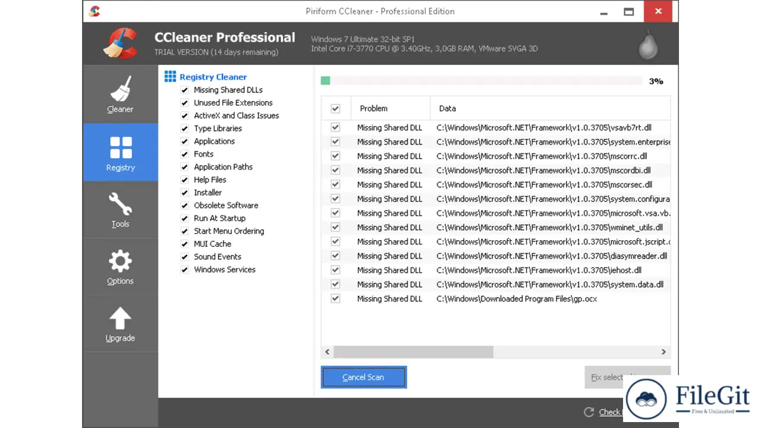Toggle MUI Cache checkbox
Image resolution: width=761 pixels, height=428 pixels.
[x=185, y=244]
